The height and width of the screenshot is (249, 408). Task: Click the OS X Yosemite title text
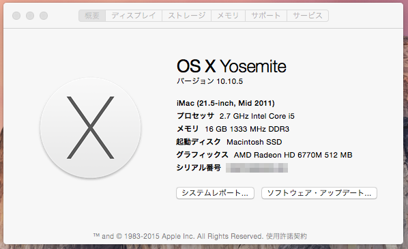click(231, 66)
